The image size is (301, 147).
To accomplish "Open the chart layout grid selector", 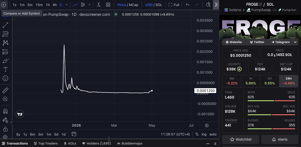I will 108,5.
